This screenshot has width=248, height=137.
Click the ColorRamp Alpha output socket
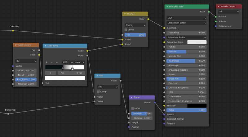[87, 56]
